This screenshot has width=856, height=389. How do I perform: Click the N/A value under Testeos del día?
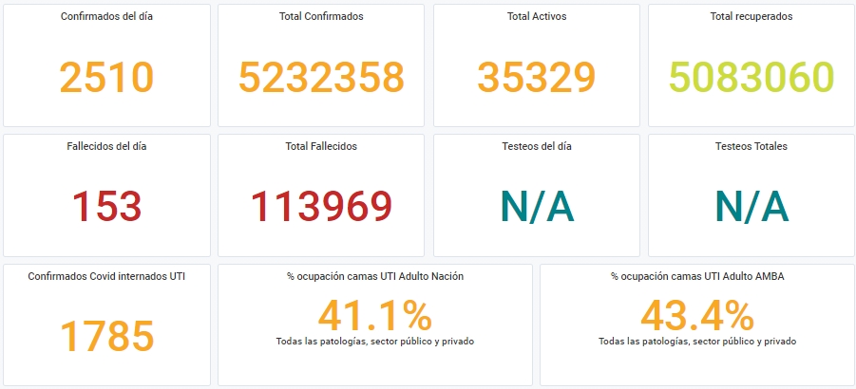537,207
